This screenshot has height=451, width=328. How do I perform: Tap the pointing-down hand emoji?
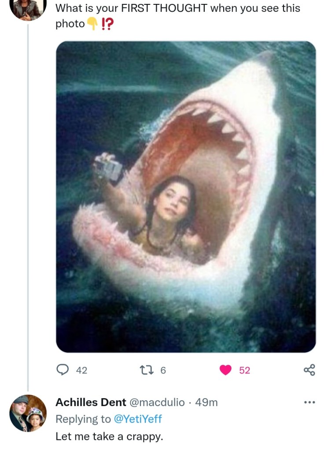coord(93,24)
